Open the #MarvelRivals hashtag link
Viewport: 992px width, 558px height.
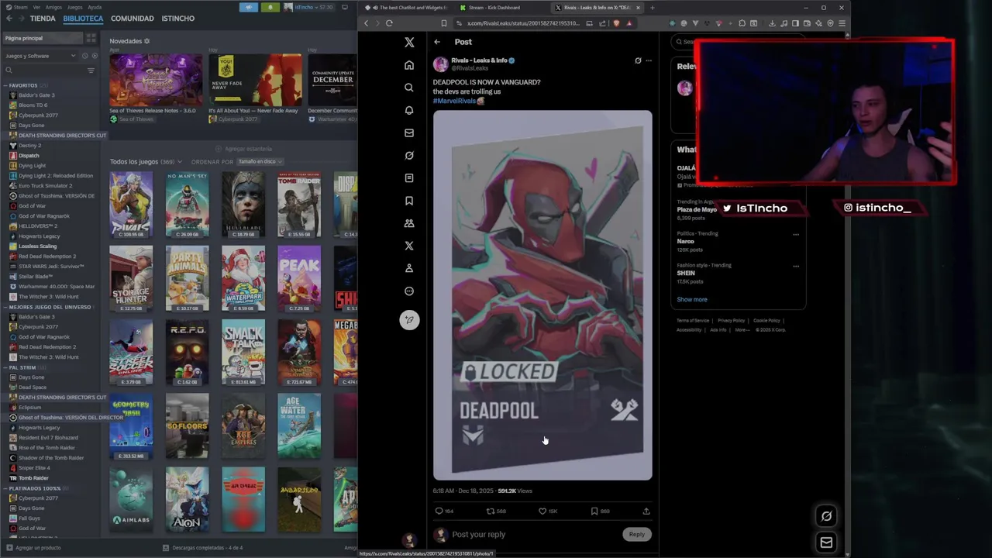[x=455, y=101]
